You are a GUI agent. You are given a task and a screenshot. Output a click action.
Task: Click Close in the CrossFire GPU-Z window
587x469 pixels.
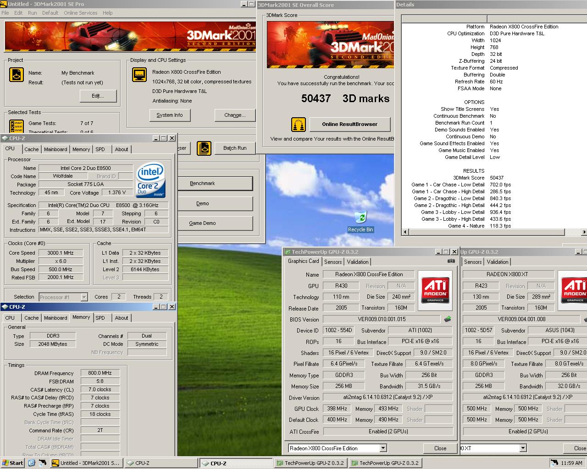click(x=440, y=448)
